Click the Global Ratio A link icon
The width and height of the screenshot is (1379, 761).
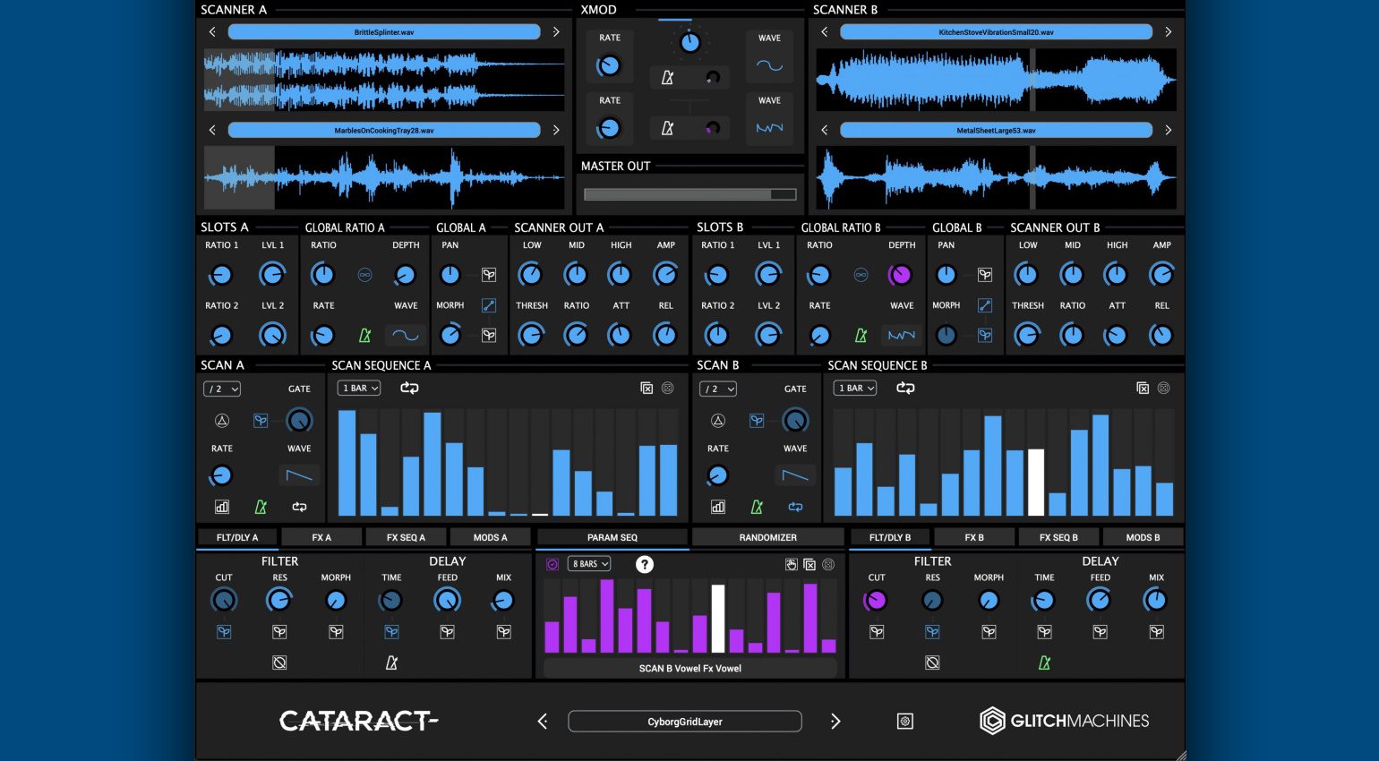(x=364, y=275)
